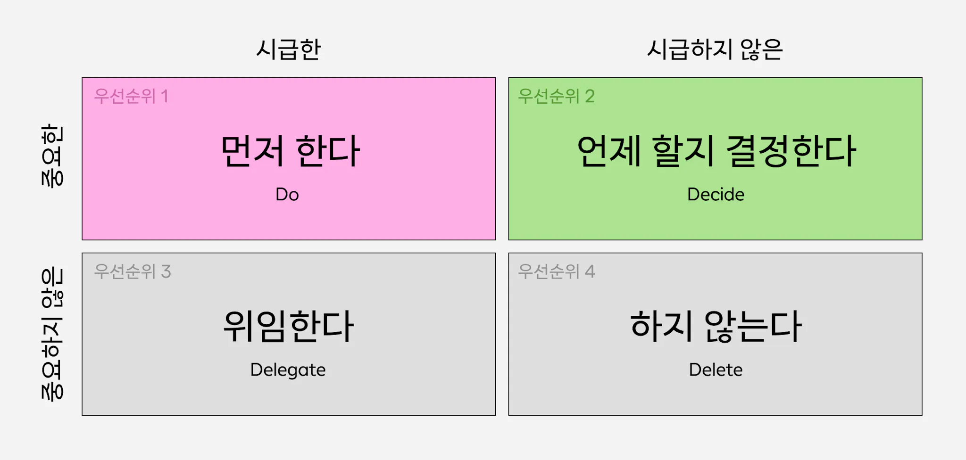Click the Do subtitle text
The height and width of the screenshot is (460, 966).
pos(287,194)
